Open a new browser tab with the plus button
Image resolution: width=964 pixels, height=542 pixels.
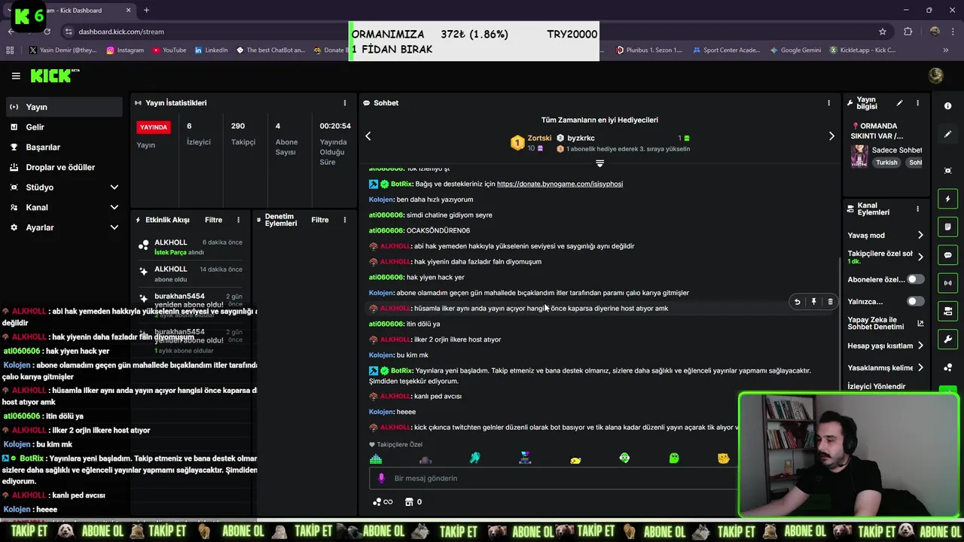coord(146,11)
